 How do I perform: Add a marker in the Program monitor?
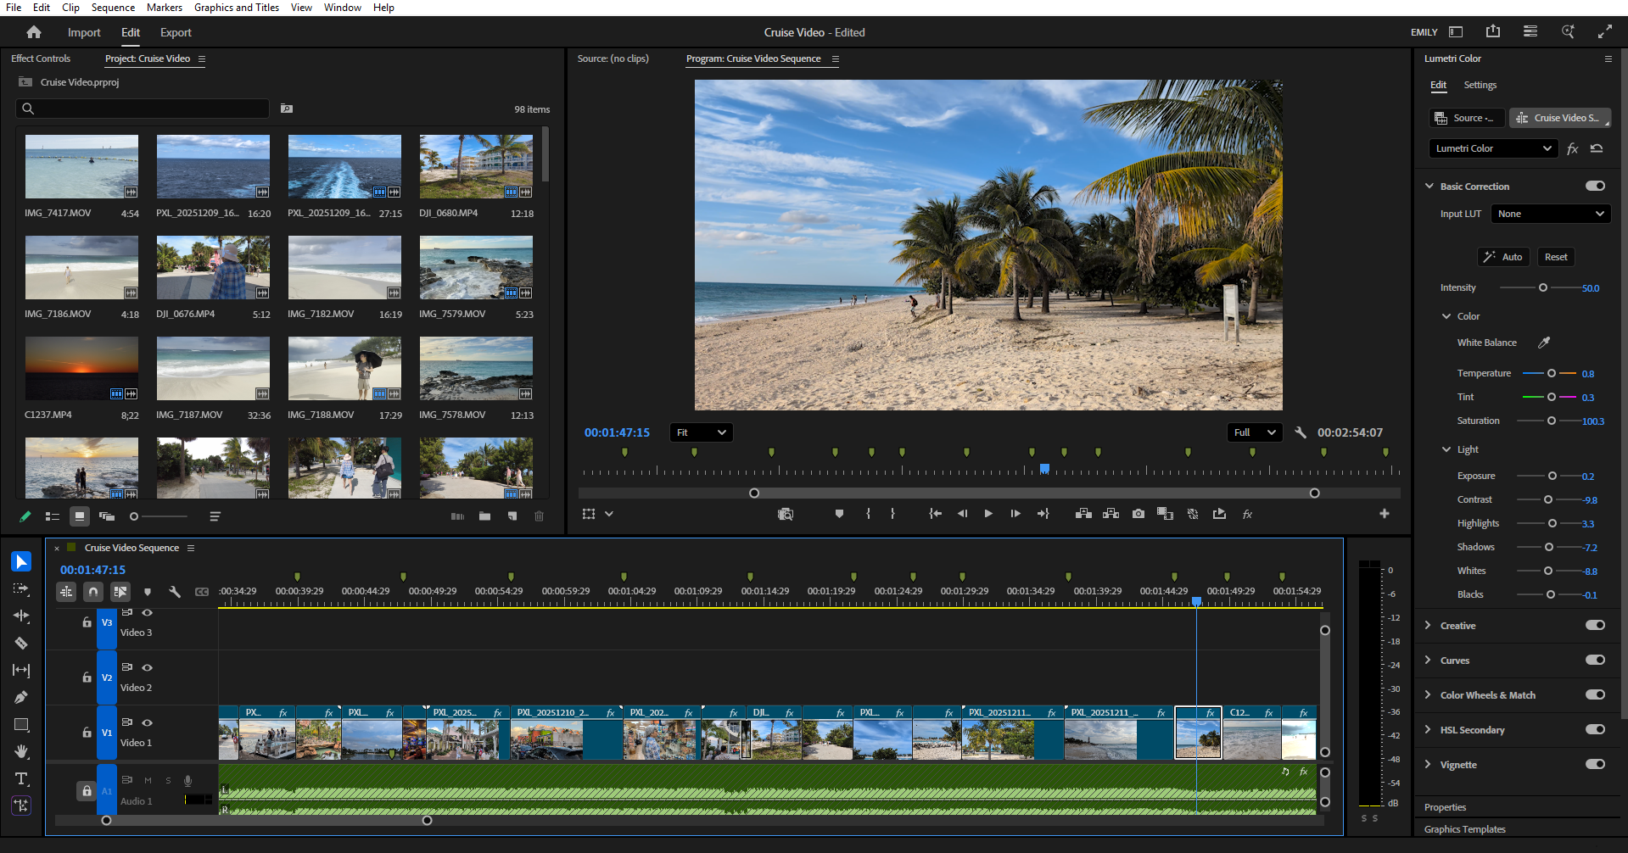[x=839, y=514]
